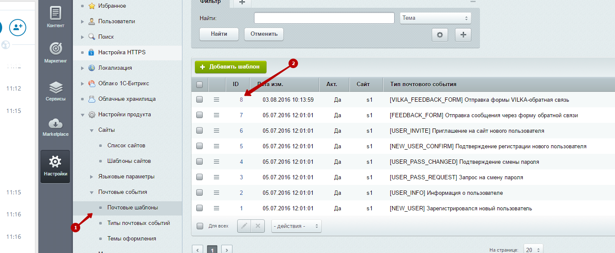Go to the previous page of results
Viewport: 615px width, 253px height.
pos(198,250)
